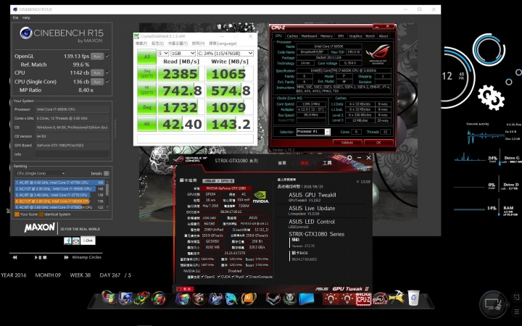Toggle the PhysX checkbox in GPU Tweak

coord(233,277)
